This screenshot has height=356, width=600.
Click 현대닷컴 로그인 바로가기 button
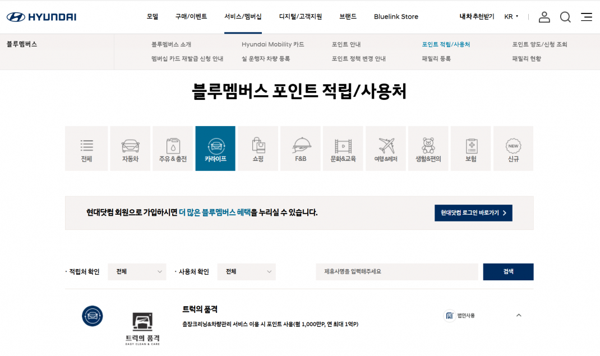[x=473, y=213]
